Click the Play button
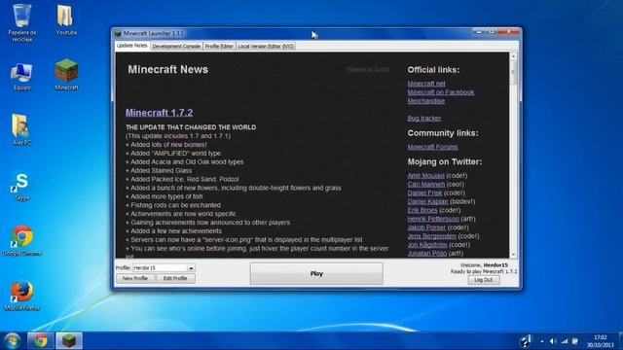Viewport: 623px width, 350px height. pos(316,274)
